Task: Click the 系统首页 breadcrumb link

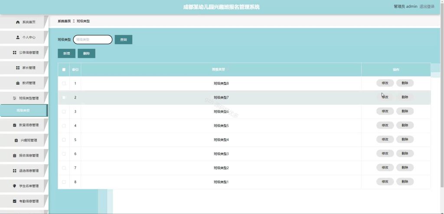Action: tap(64, 21)
